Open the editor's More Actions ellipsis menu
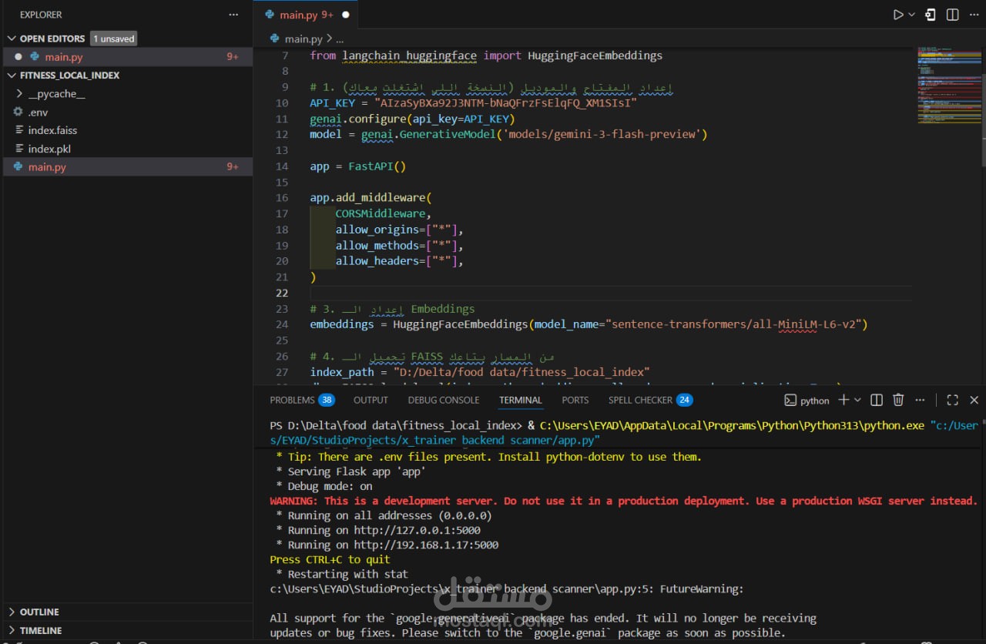Image resolution: width=986 pixels, height=644 pixels. [974, 15]
